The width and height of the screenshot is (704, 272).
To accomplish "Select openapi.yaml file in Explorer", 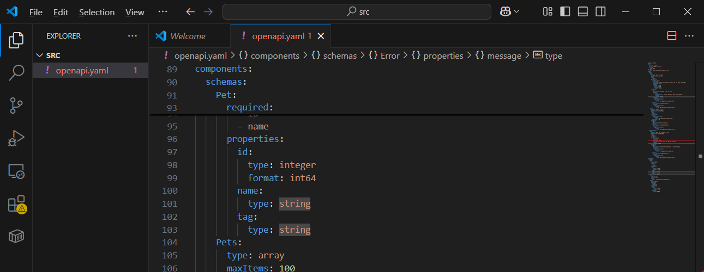I will (82, 70).
